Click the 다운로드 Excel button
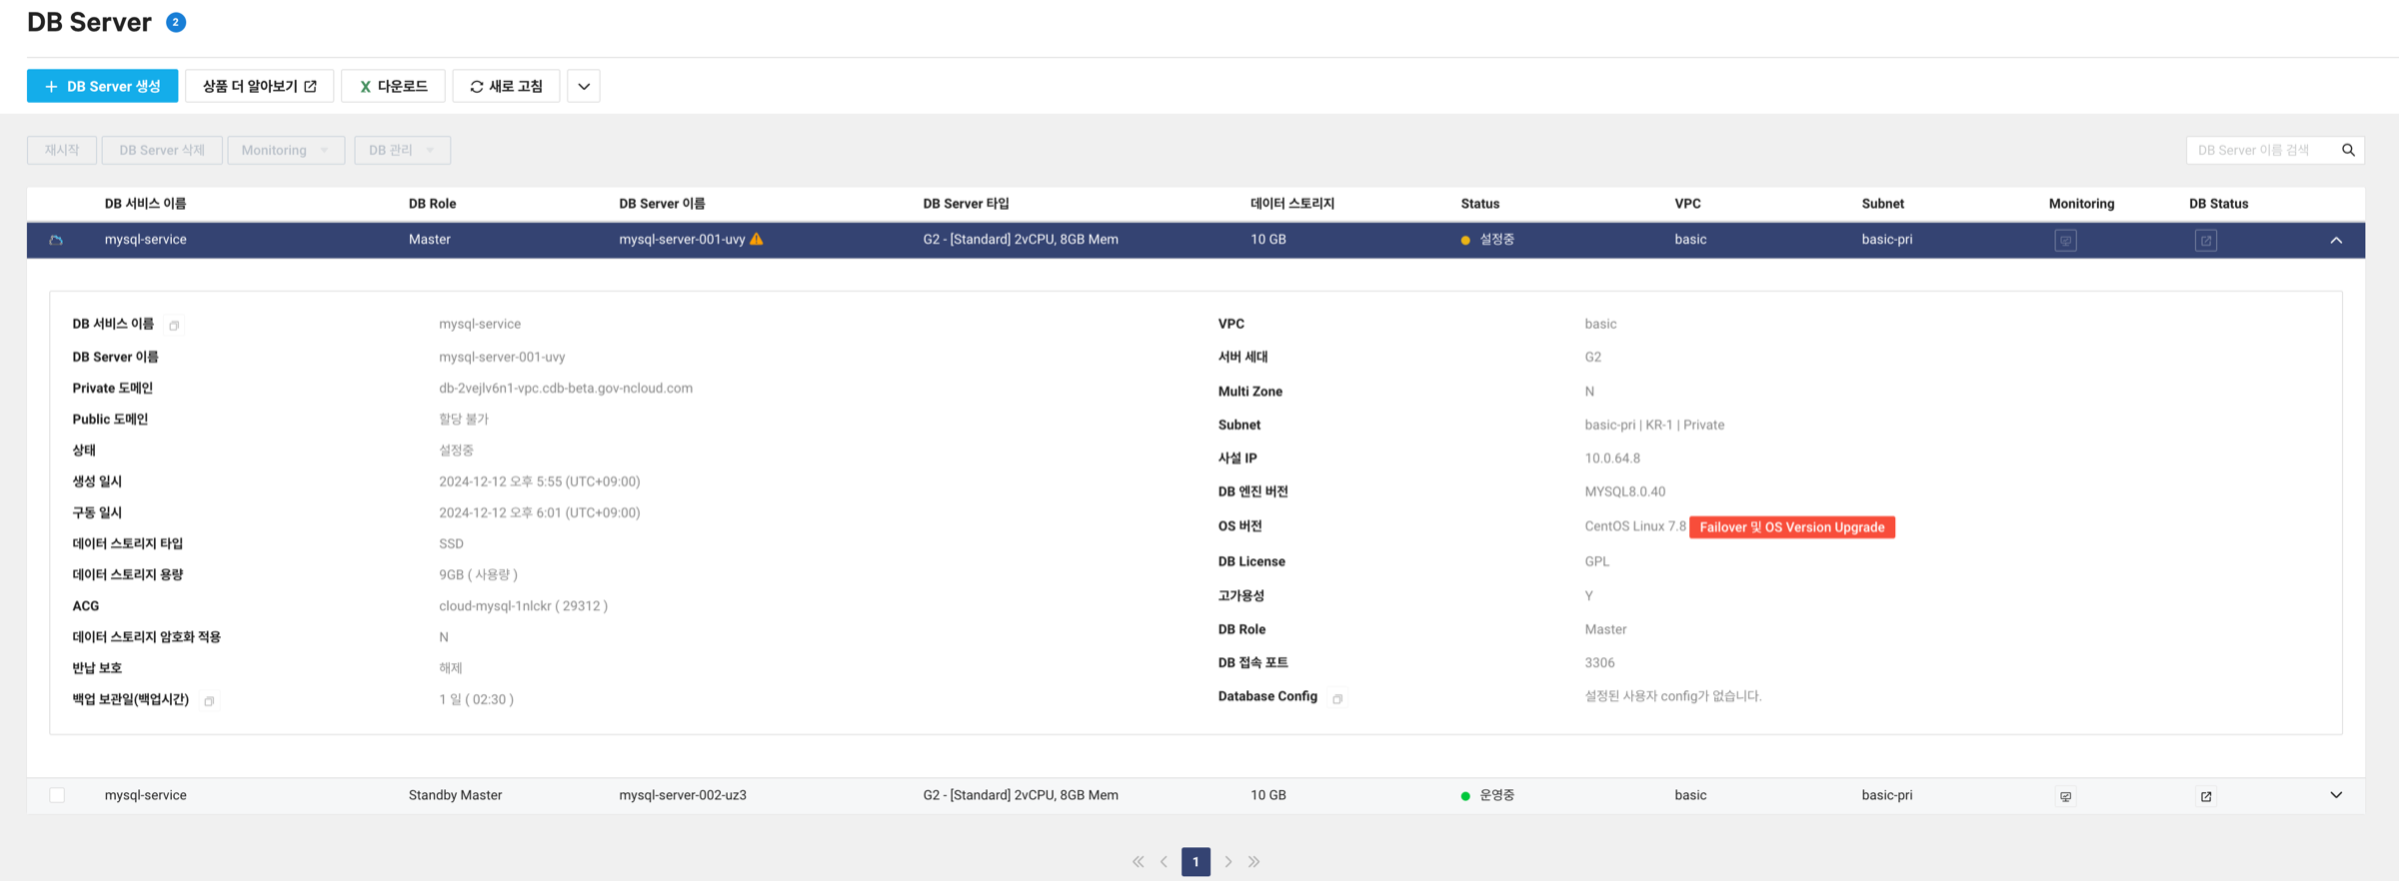Image resolution: width=2399 pixels, height=881 pixels. pyautogui.click(x=393, y=86)
